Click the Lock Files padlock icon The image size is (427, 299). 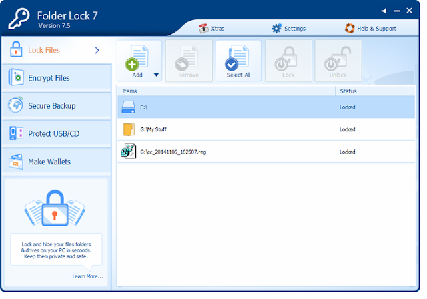click(16, 49)
